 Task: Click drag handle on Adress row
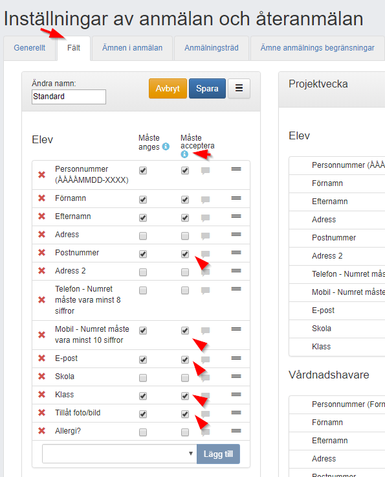tap(236, 234)
